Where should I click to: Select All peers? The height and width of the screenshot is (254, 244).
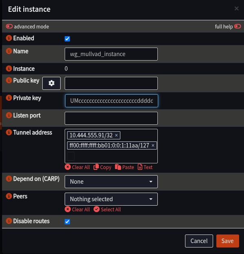pyautogui.click(x=107, y=209)
